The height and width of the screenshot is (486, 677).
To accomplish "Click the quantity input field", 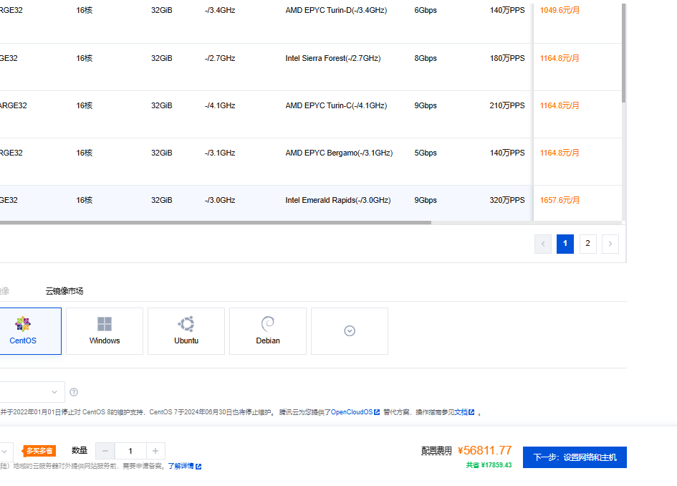I will coord(130,451).
